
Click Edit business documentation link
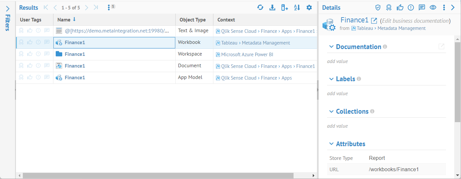415,21
